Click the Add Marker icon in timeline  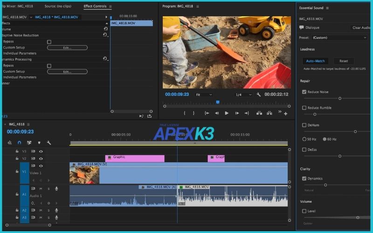coord(39,143)
